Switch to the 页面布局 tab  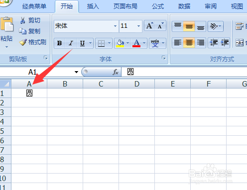point(125,6)
